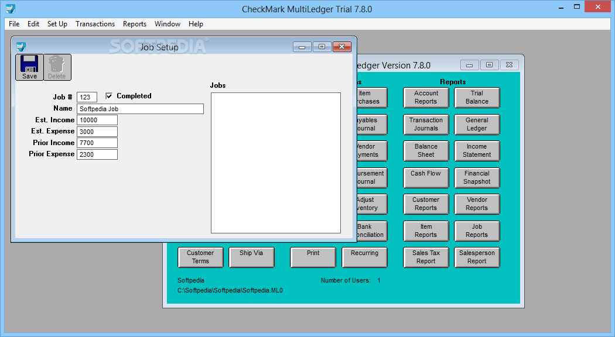
Task: Open the Help menu
Action: pyautogui.click(x=196, y=24)
